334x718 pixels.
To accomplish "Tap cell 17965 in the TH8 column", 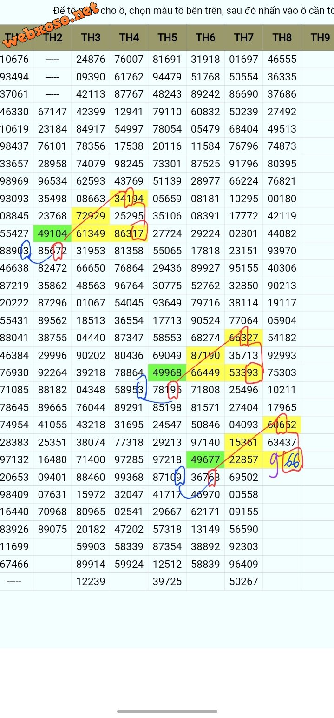I will point(282,407).
